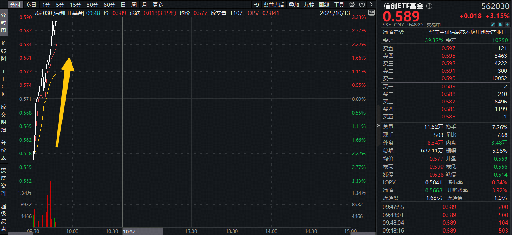Switch to 月 monthly chart
The image size is (512, 235).
[x=144, y=5]
